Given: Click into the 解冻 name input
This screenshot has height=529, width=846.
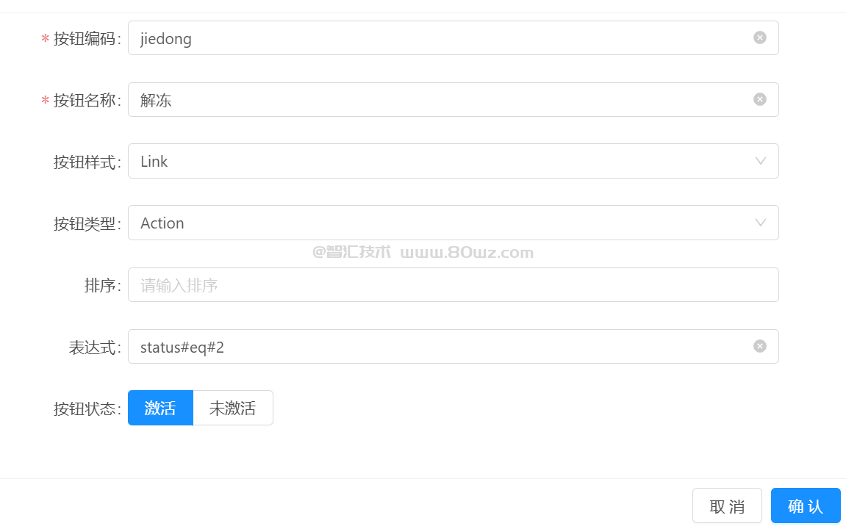Looking at the screenshot, I should [x=454, y=99].
